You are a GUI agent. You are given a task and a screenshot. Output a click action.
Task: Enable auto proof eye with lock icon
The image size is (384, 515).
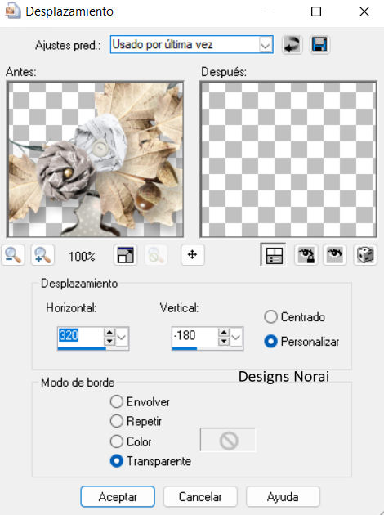click(306, 255)
